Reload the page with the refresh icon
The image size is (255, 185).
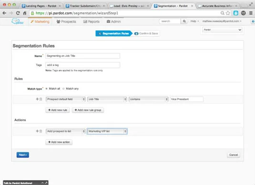[x=18, y=13]
